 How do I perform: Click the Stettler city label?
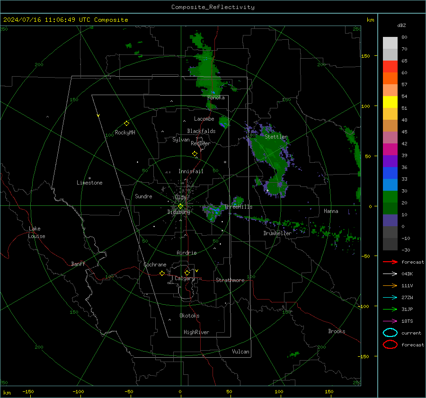(x=276, y=137)
